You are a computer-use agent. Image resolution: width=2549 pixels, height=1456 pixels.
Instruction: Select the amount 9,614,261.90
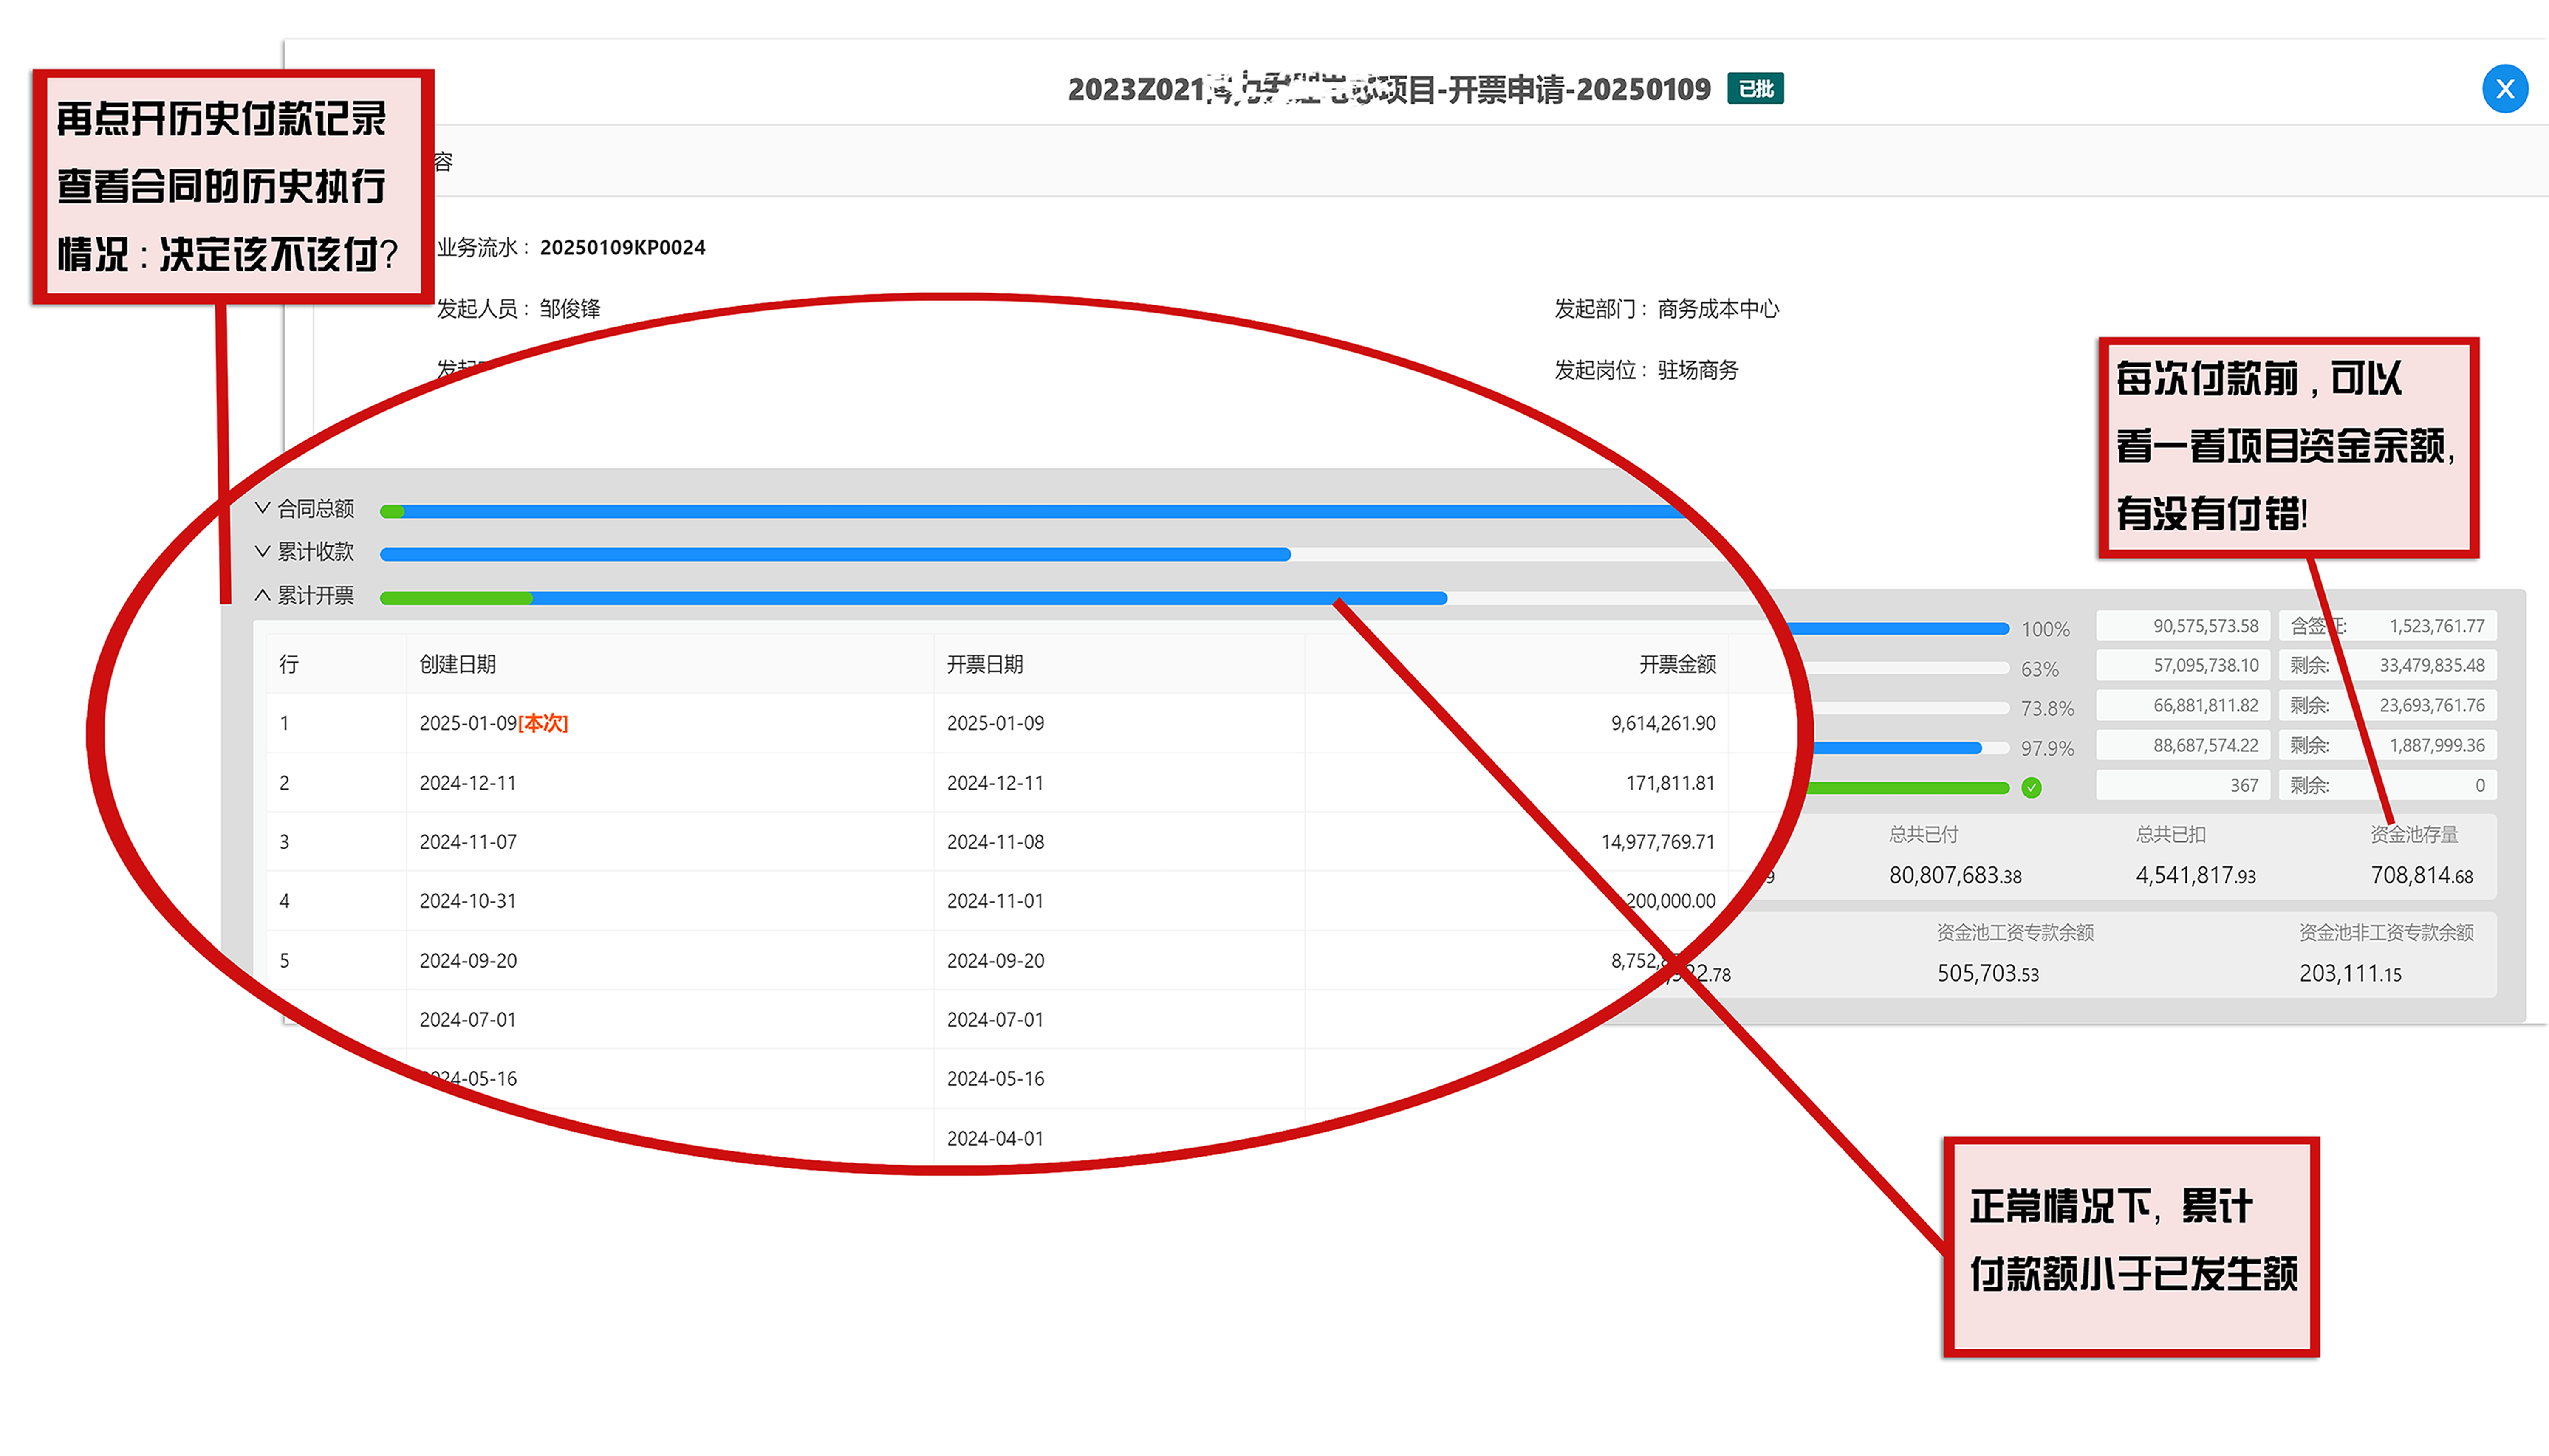1662,723
